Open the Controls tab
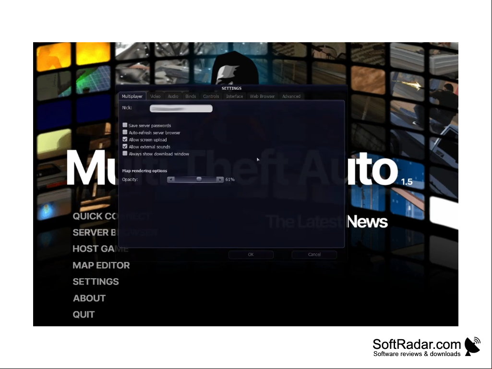The height and width of the screenshot is (369, 492). (x=211, y=96)
